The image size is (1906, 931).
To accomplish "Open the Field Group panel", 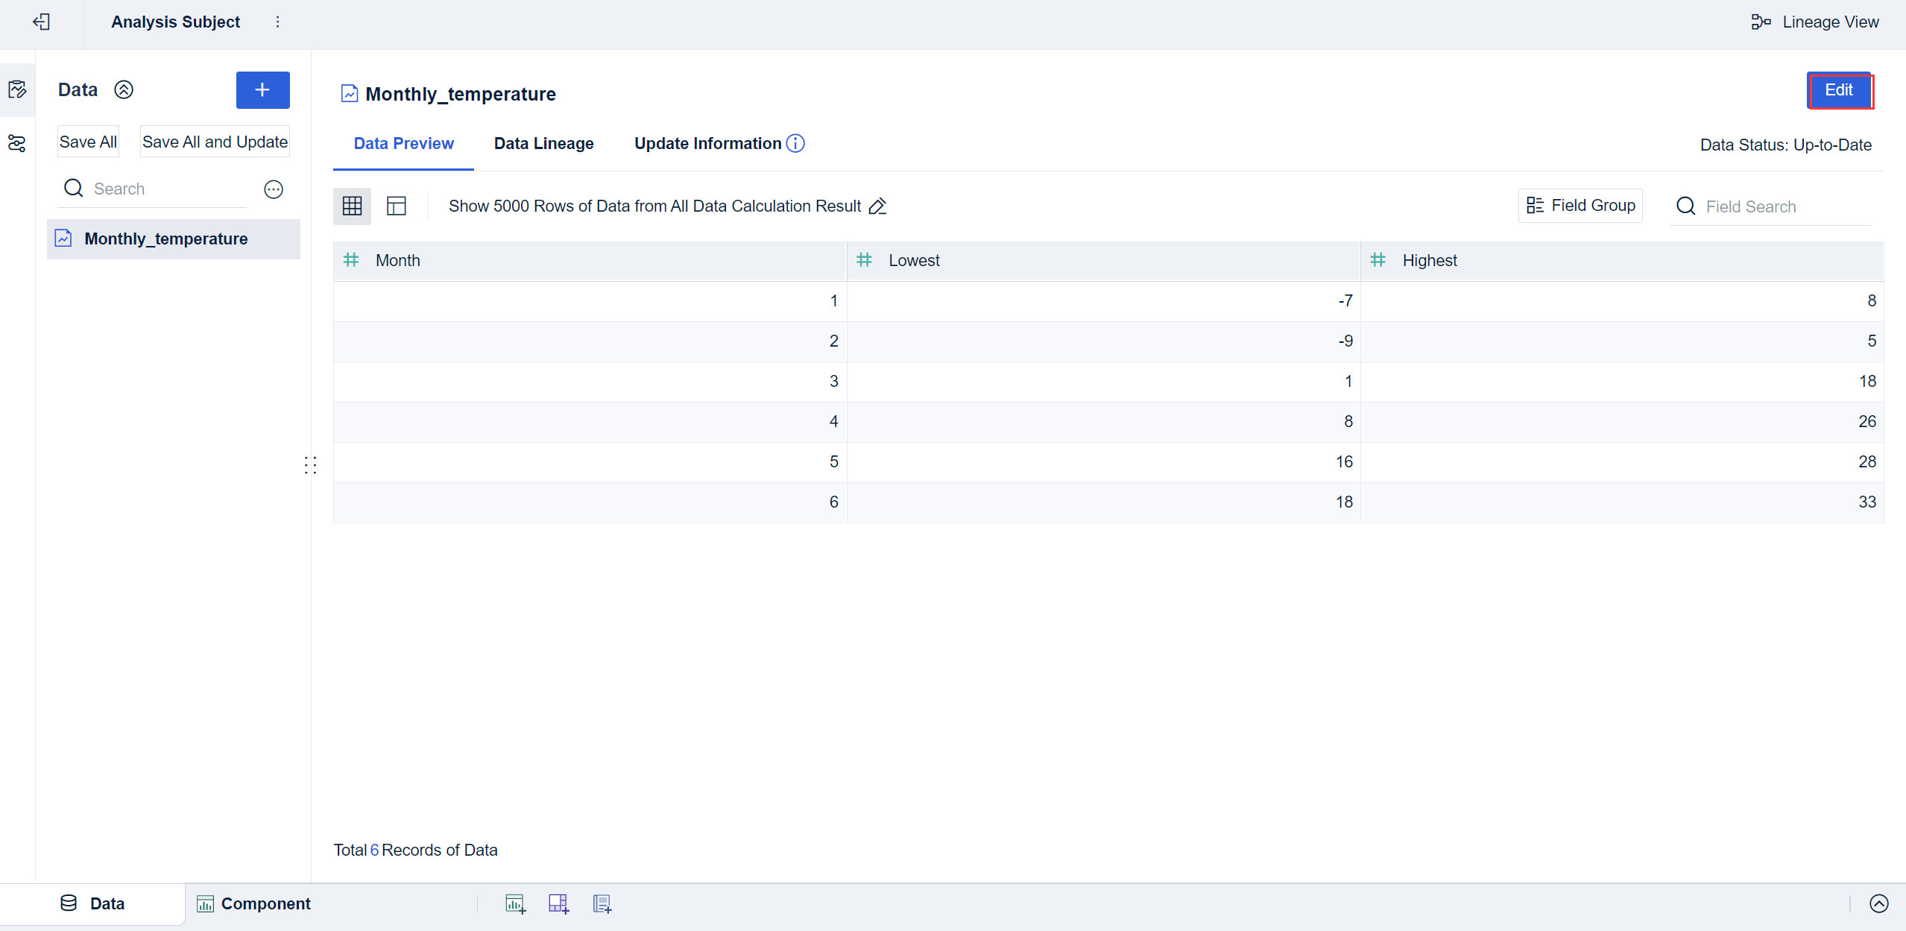I will tap(1580, 206).
